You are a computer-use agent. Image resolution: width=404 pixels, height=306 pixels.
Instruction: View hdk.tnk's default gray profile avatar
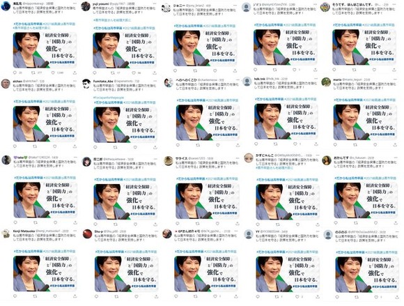click(x=247, y=82)
